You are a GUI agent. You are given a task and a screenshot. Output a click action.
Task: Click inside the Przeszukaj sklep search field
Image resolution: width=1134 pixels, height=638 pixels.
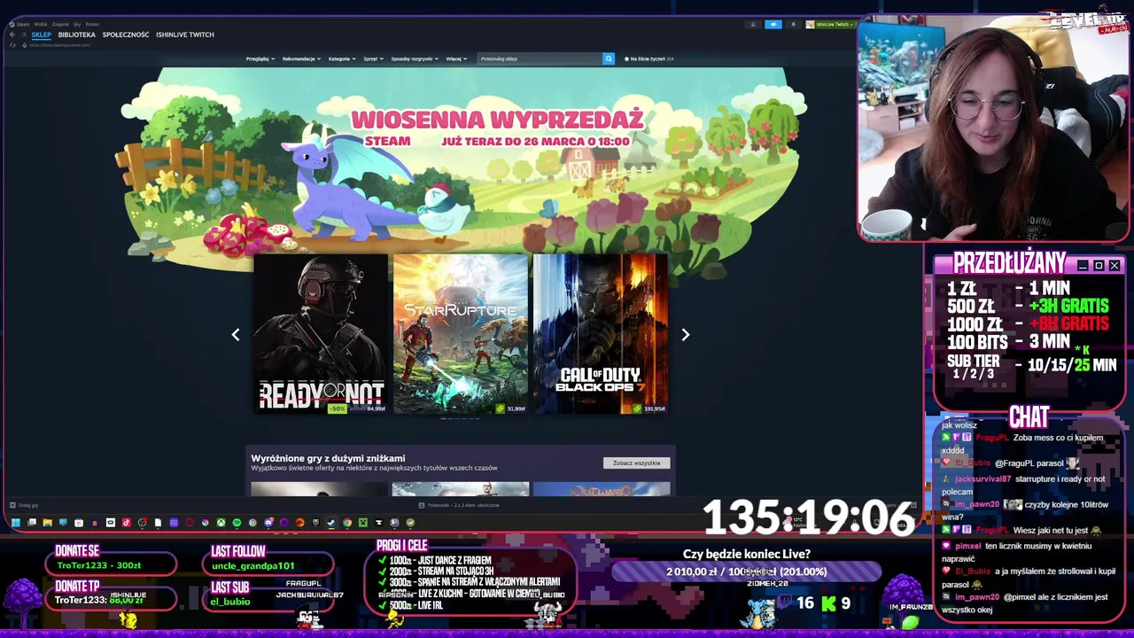540,58
